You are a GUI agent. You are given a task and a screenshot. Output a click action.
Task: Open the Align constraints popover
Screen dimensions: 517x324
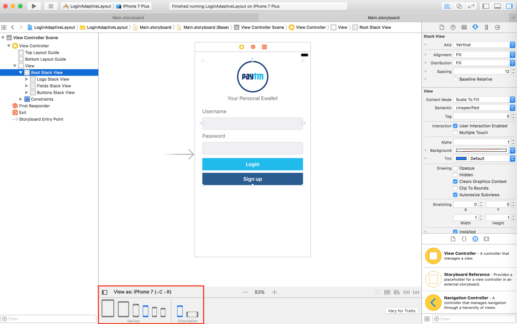click(x=397, y=292)
